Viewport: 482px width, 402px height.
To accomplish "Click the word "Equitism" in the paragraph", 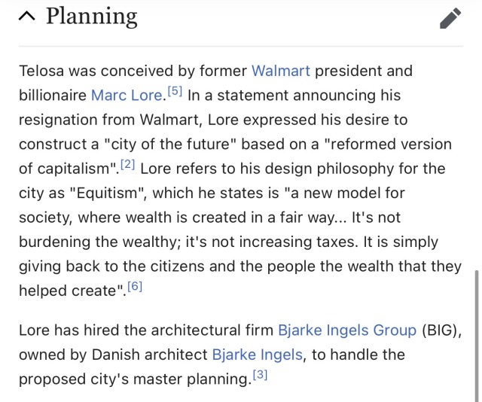I will (x=110, y=193).
